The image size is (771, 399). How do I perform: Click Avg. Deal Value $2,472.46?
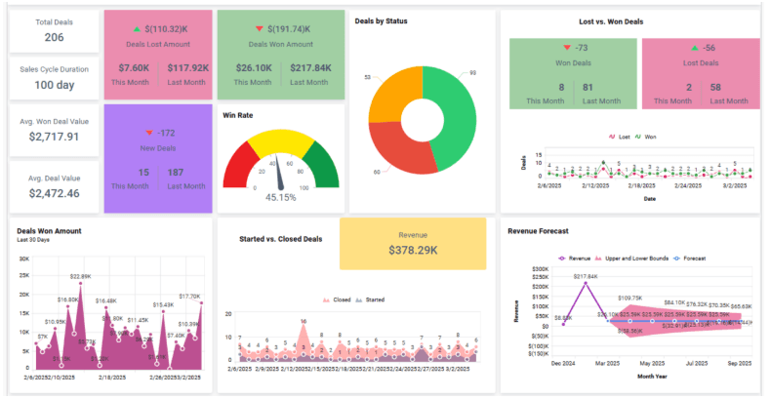coord(54,193)
